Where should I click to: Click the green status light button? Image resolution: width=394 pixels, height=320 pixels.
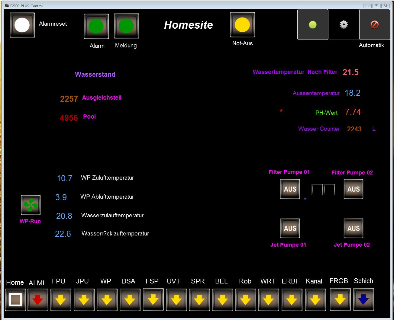coord(312,24)
